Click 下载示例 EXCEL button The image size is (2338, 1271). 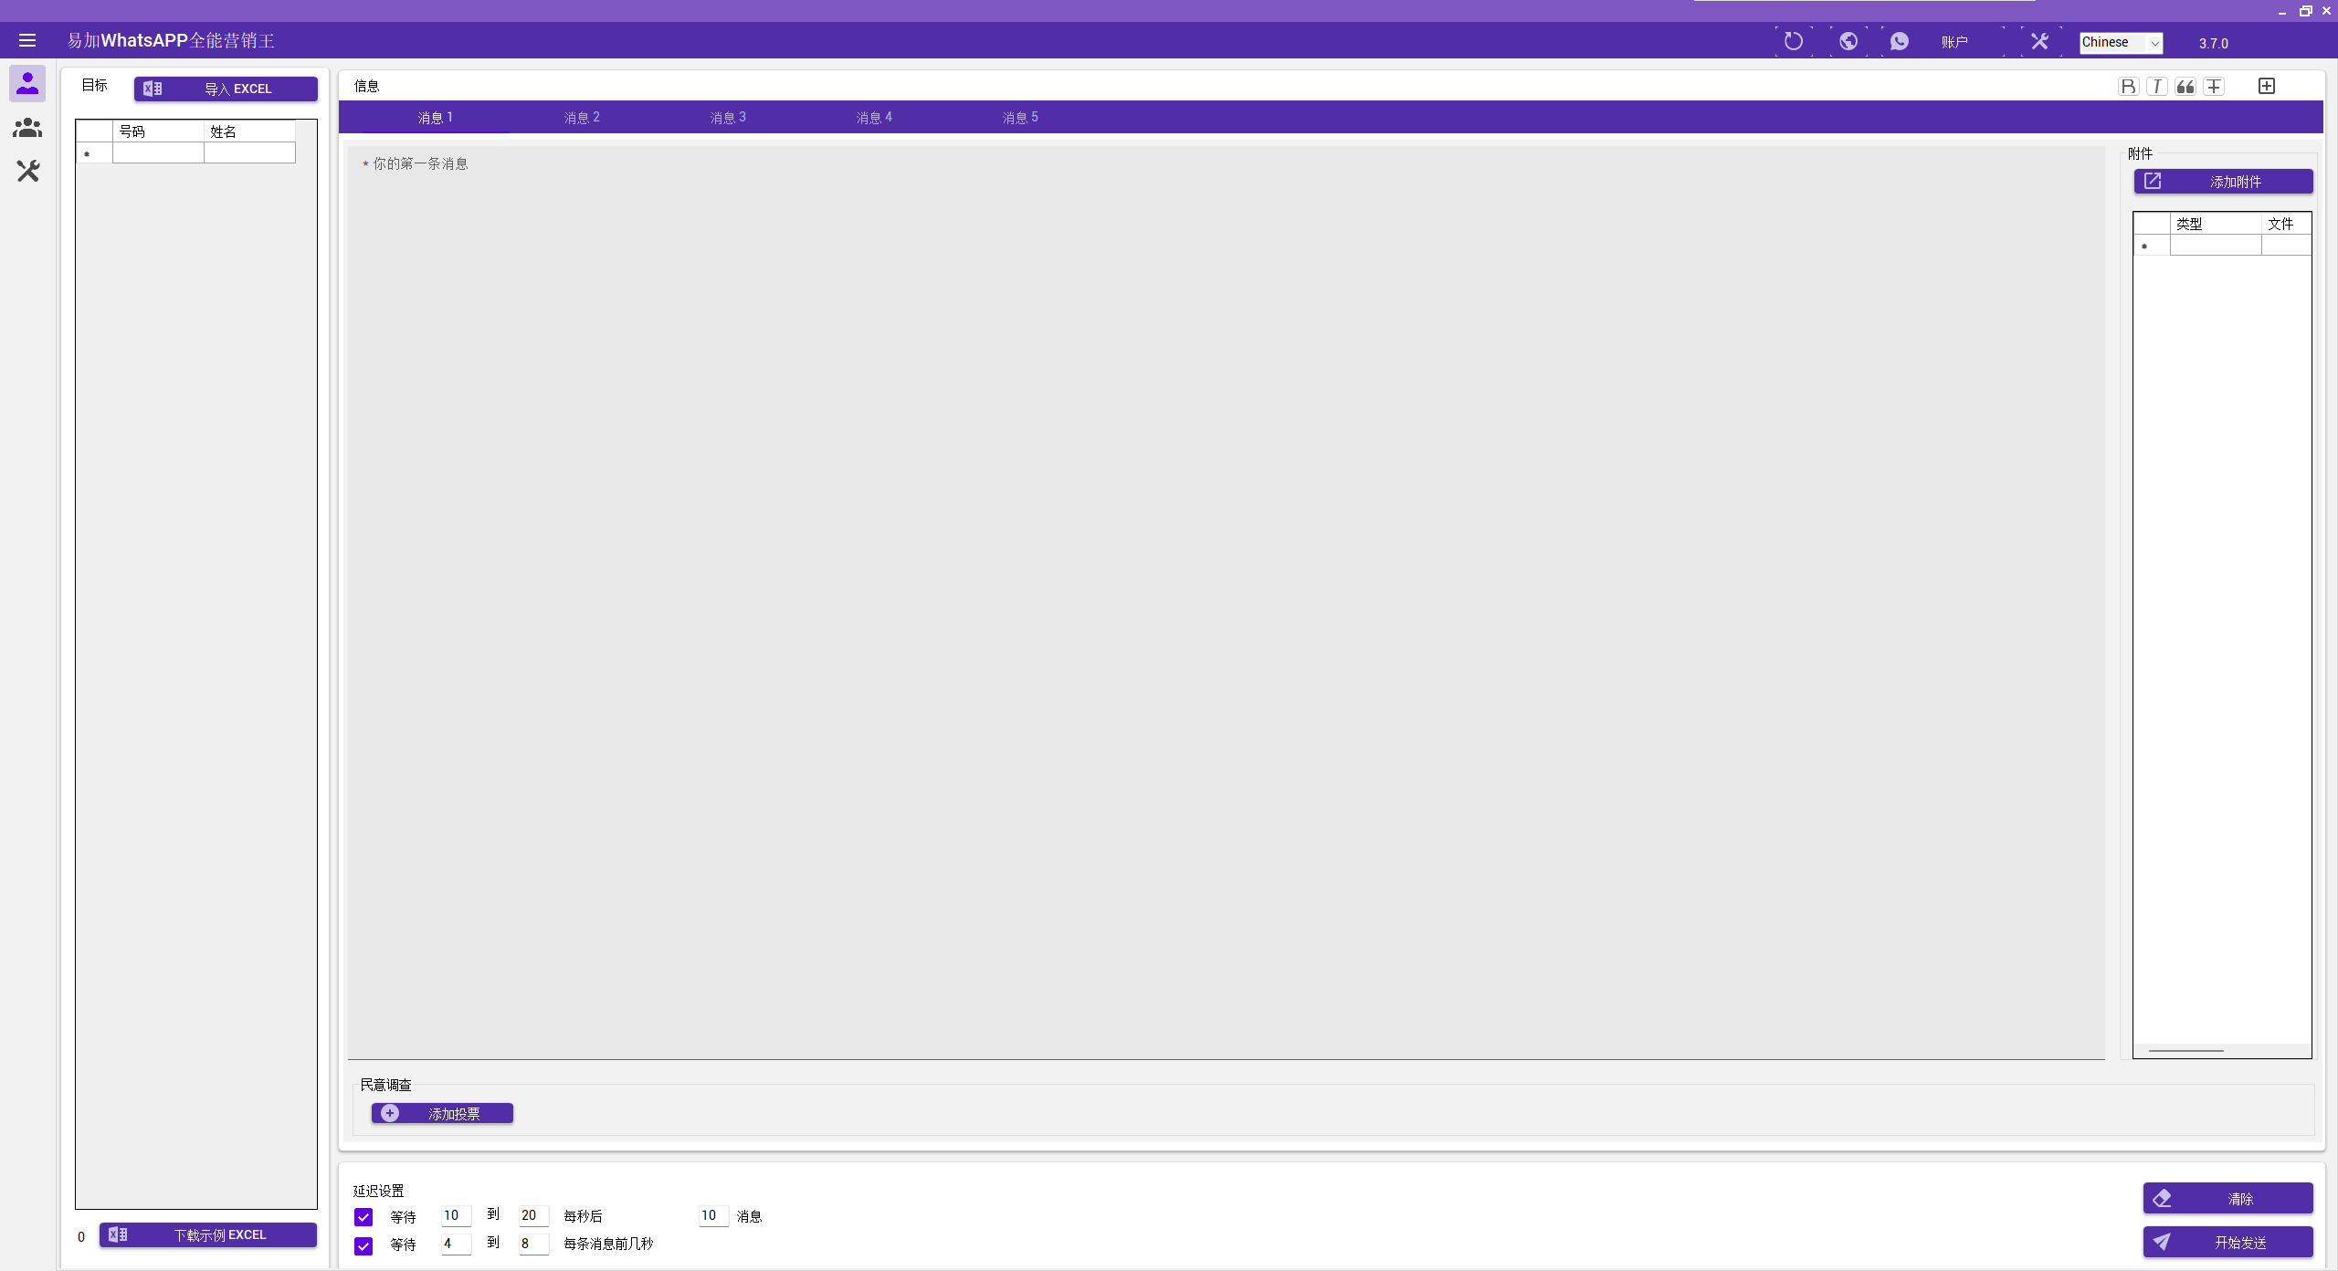pyautogui.click(x=208, y=1234)
